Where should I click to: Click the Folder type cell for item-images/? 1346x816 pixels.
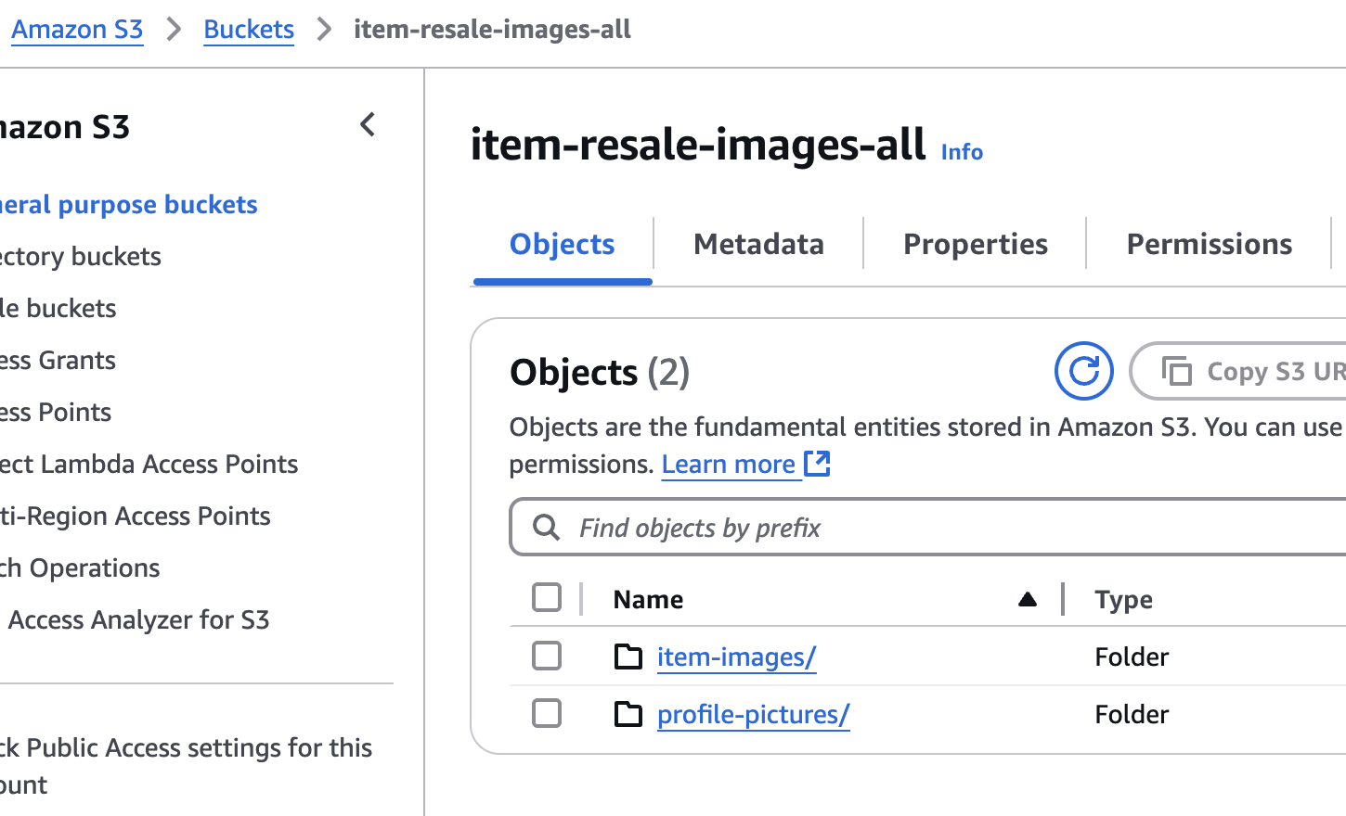coord(1132,657)
